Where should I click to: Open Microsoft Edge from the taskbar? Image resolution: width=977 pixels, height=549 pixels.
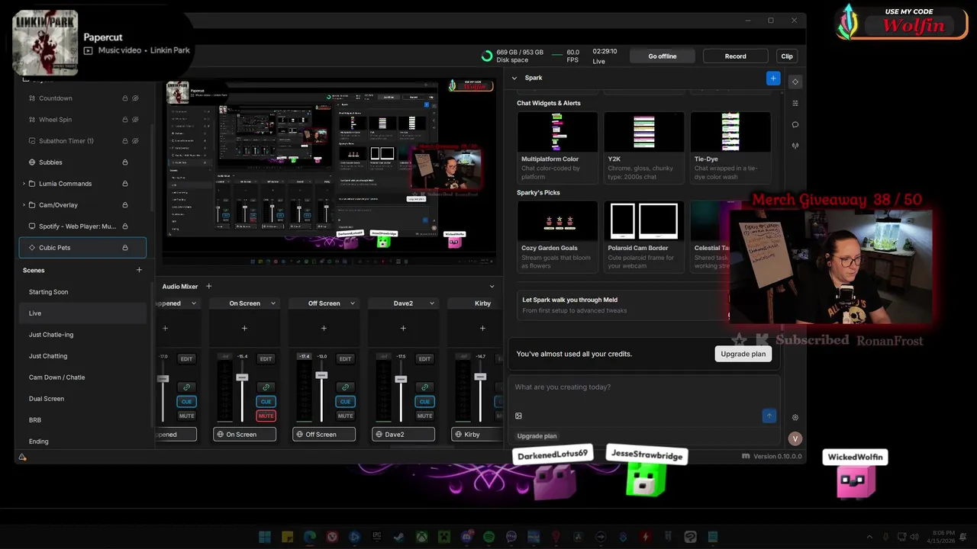tap(310, 537)
